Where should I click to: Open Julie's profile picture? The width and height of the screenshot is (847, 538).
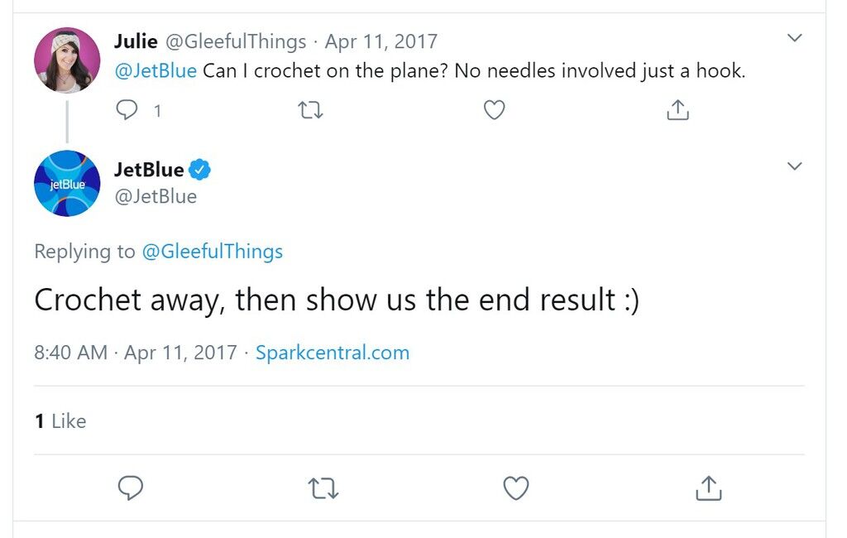[x=67, y=60]
